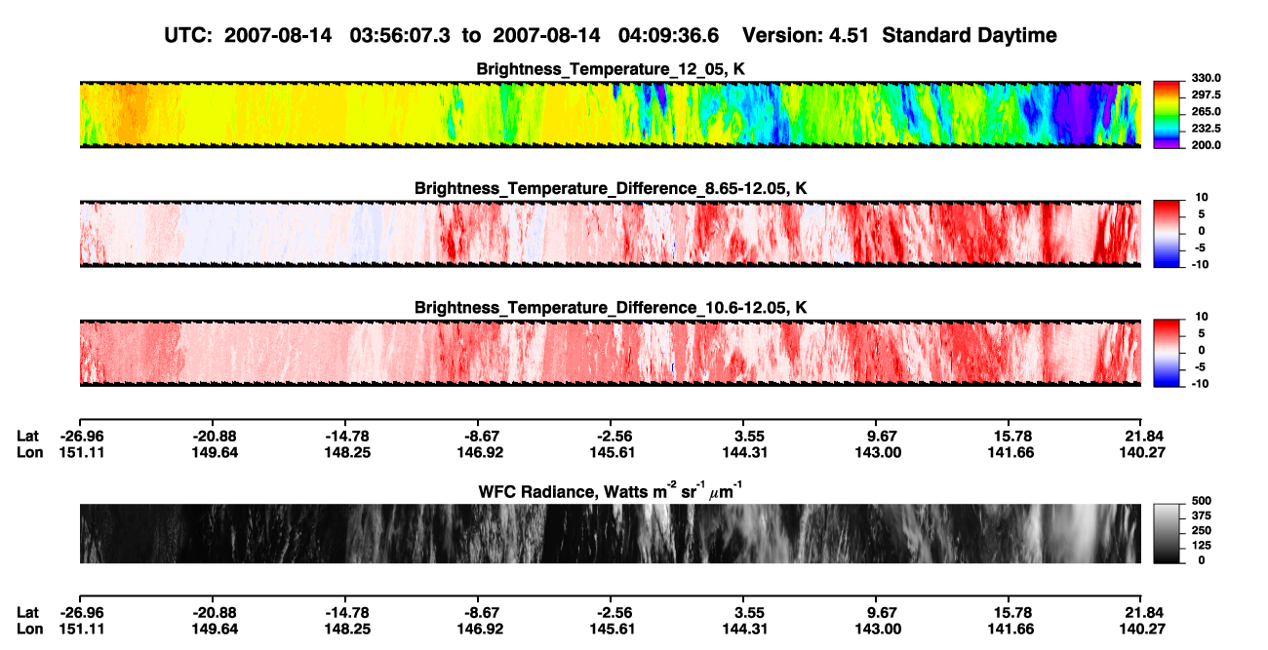The width and height of the screenshot is (1268, 650).
Task: Click the 250 tick on the WFC colorbar
Action: 1203,530
